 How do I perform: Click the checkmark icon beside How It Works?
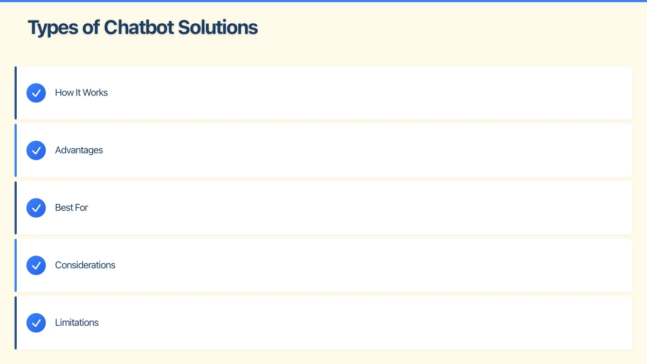36,93
